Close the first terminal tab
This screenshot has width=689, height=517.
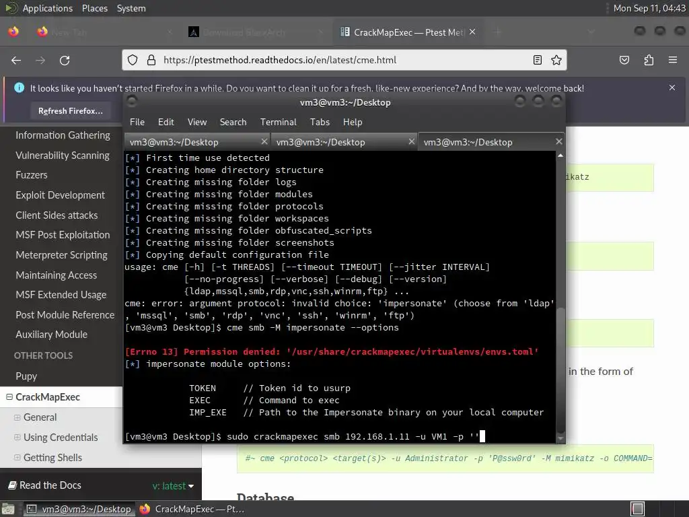click(264, 141)
